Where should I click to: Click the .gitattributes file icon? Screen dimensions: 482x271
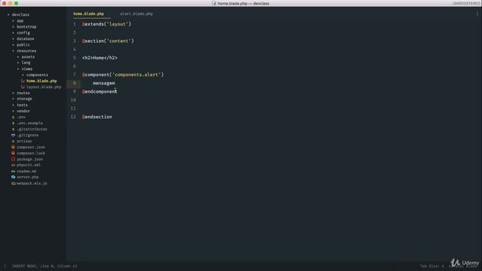click(14, 129)
